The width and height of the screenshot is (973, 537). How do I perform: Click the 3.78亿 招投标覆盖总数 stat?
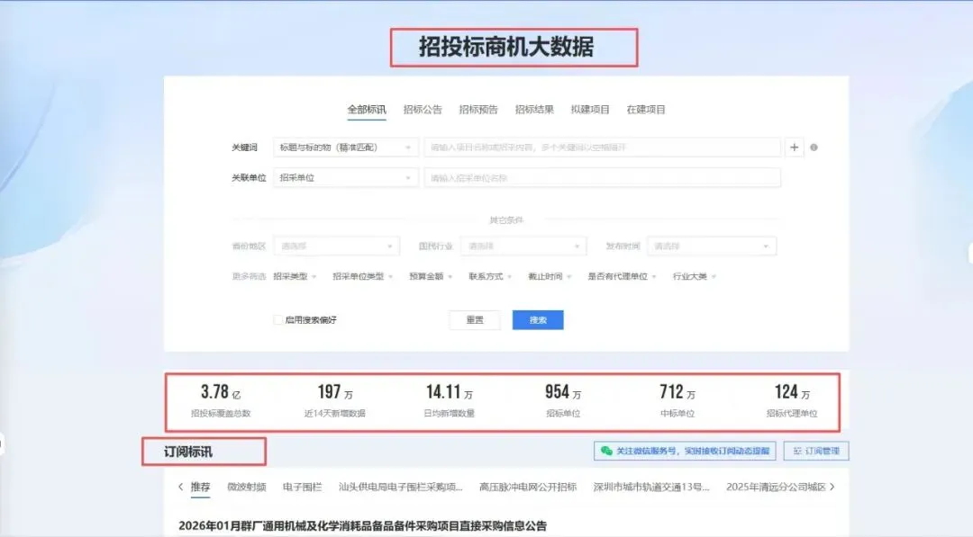point(221,401)
